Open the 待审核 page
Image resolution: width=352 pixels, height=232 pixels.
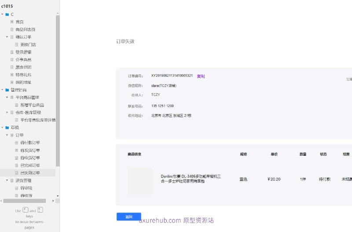pos(26,188)
